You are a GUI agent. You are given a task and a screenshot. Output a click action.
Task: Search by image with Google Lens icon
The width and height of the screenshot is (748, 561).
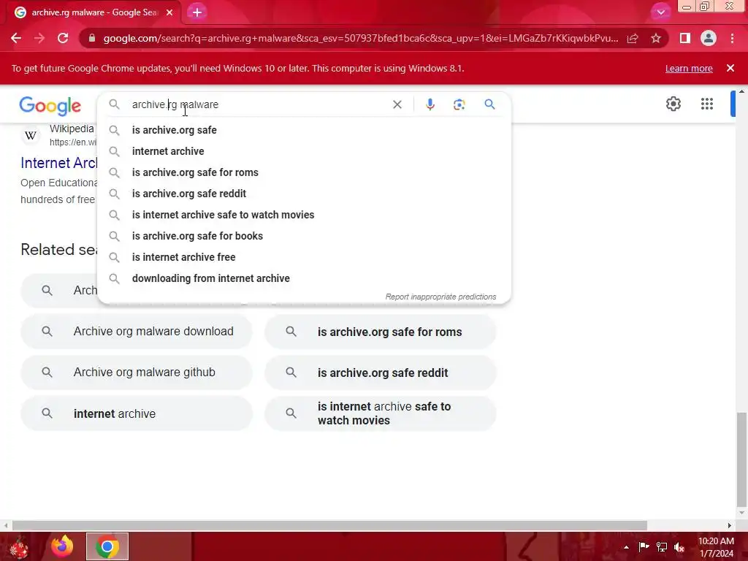click(459, 104)
